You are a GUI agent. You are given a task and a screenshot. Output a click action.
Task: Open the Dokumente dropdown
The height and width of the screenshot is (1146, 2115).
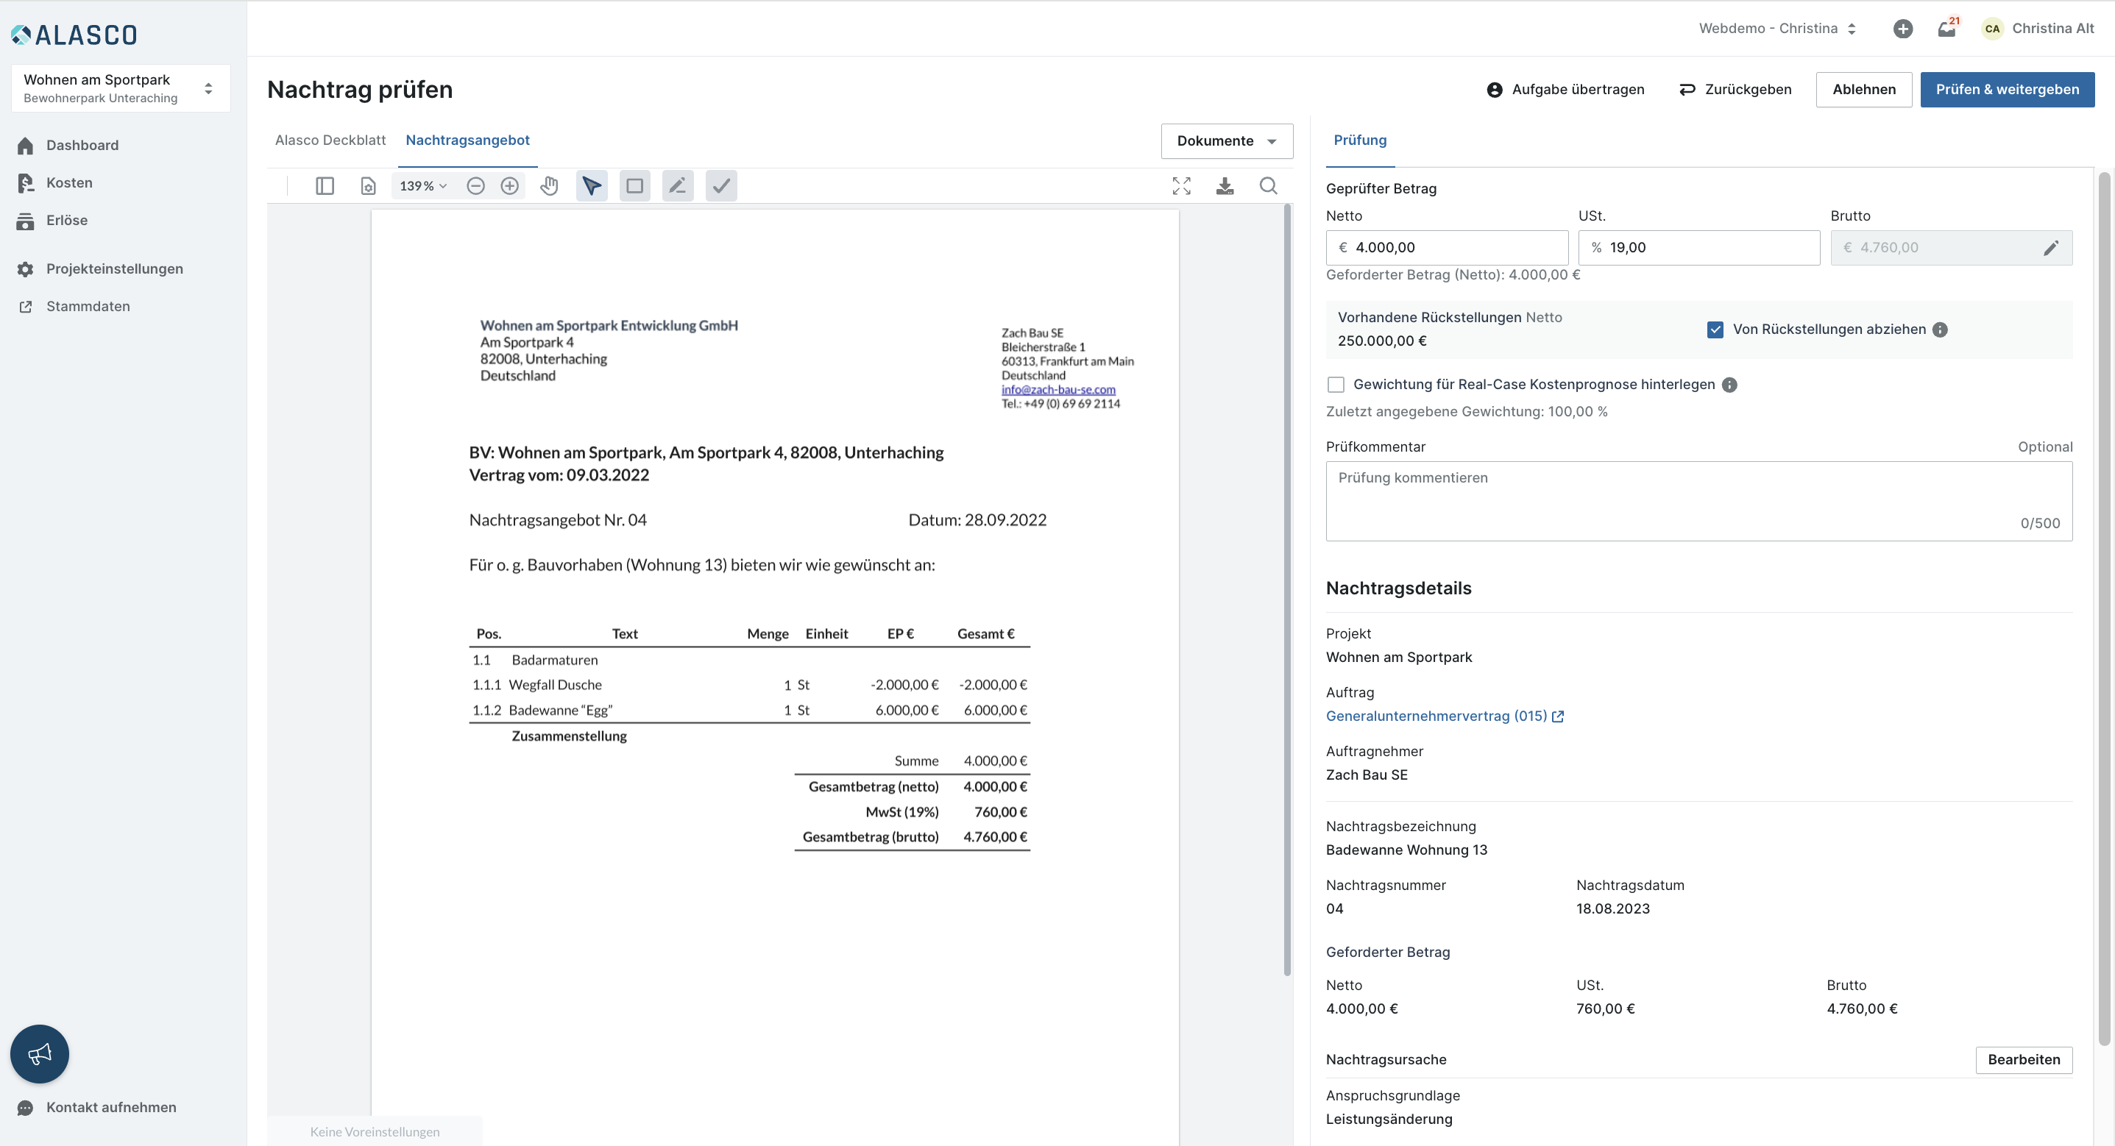coord(1227,140)
